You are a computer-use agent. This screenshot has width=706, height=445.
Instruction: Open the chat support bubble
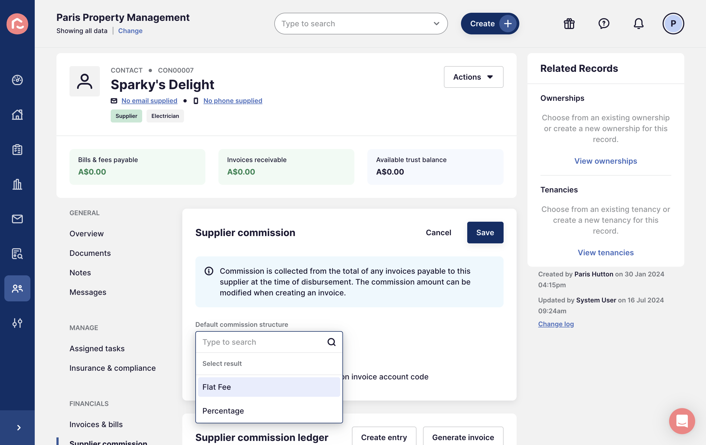coord(682,421)
